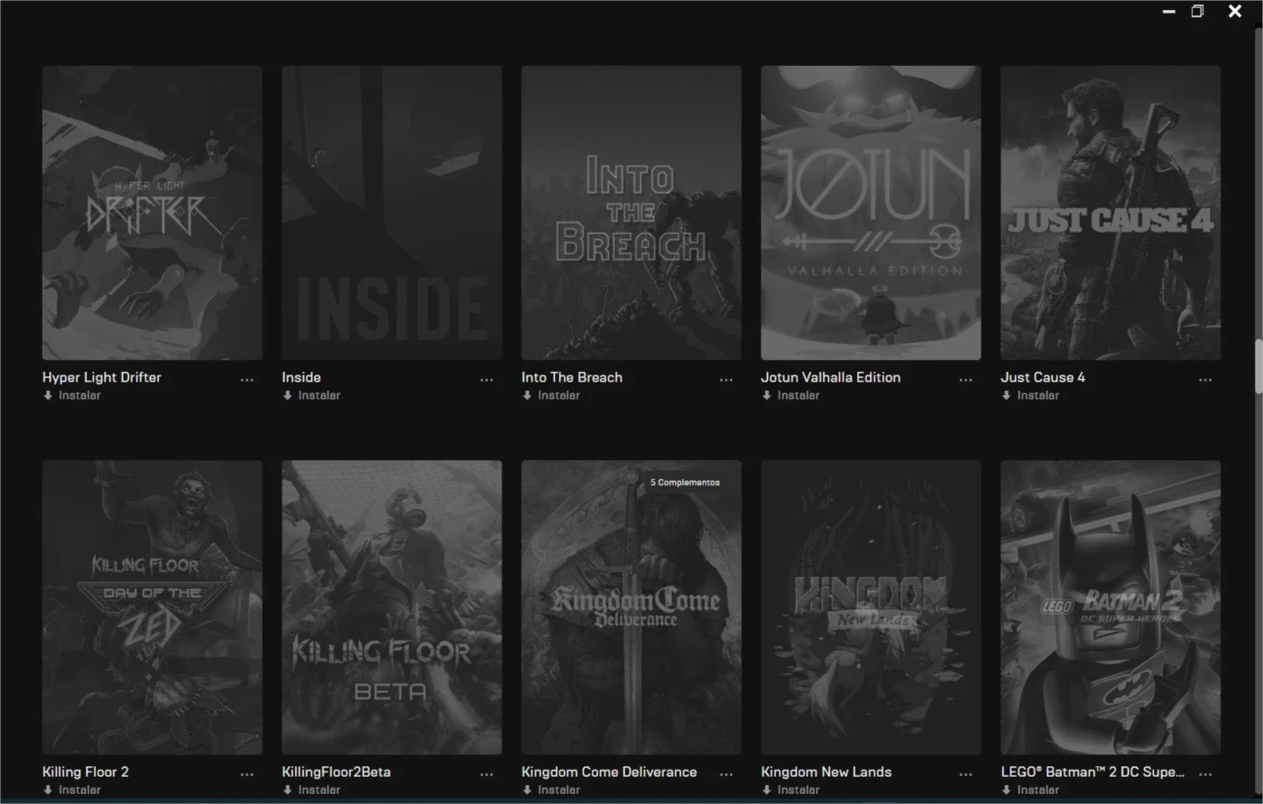Select the Jotun Valhalla Edition cover art
Image resolution: width=1263 pixels, height=804 pixels.
pyautogui.click(x=871, y=213)
